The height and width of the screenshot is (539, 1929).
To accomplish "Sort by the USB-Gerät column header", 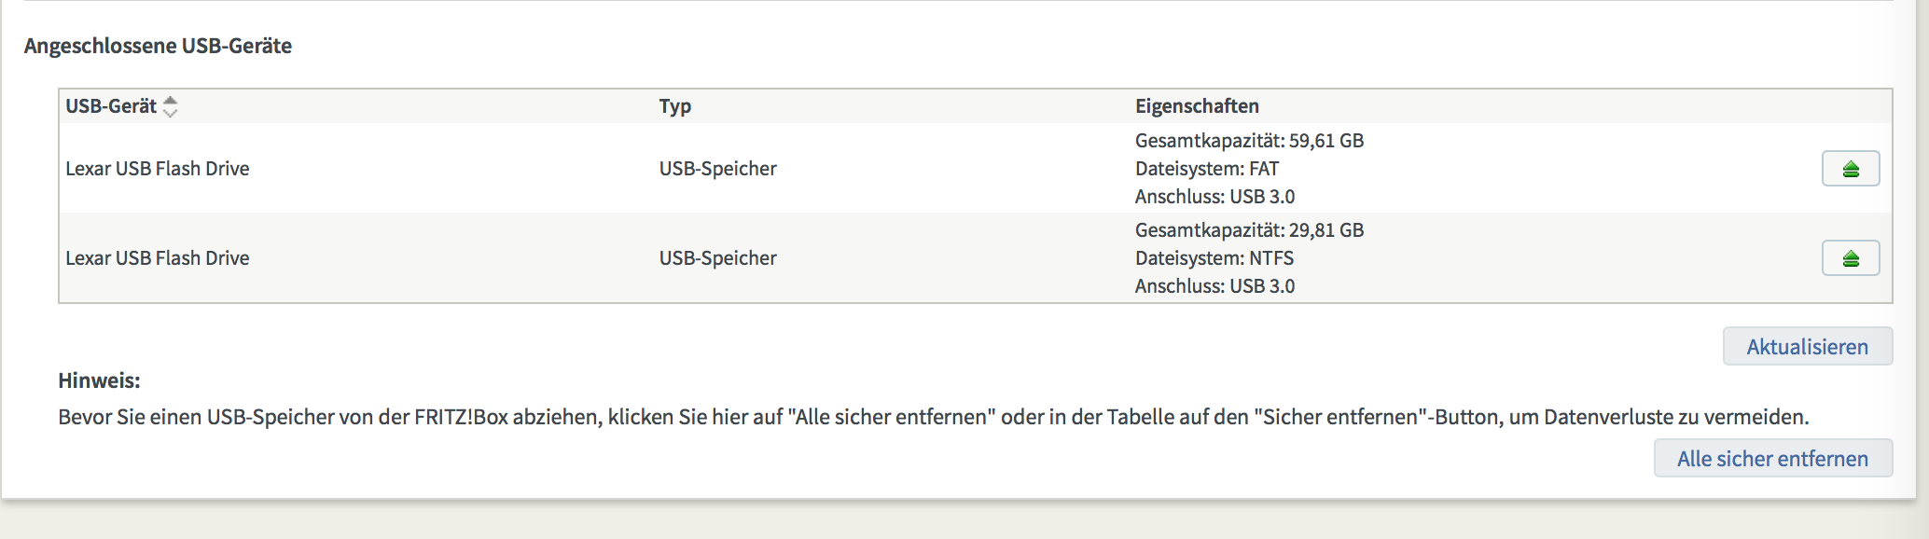I will (111, 106).
